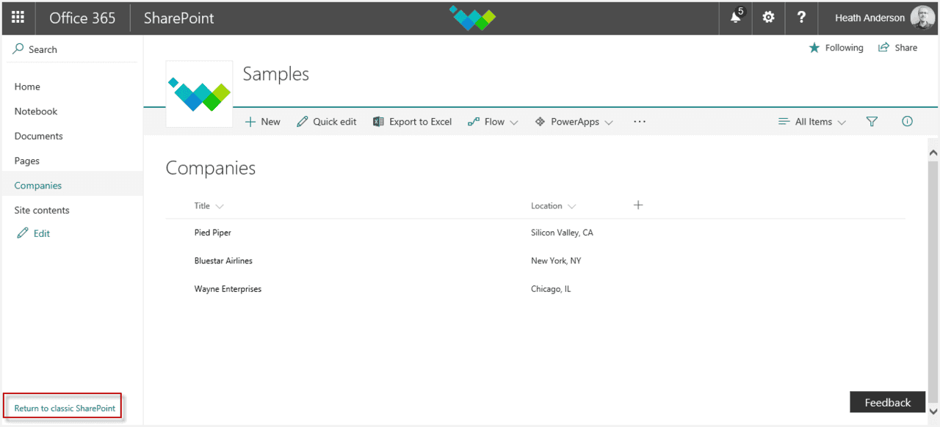The height and width of the screenshot is (427, 940).
Task: Click the plus icon for New
Action: (250, 122)
